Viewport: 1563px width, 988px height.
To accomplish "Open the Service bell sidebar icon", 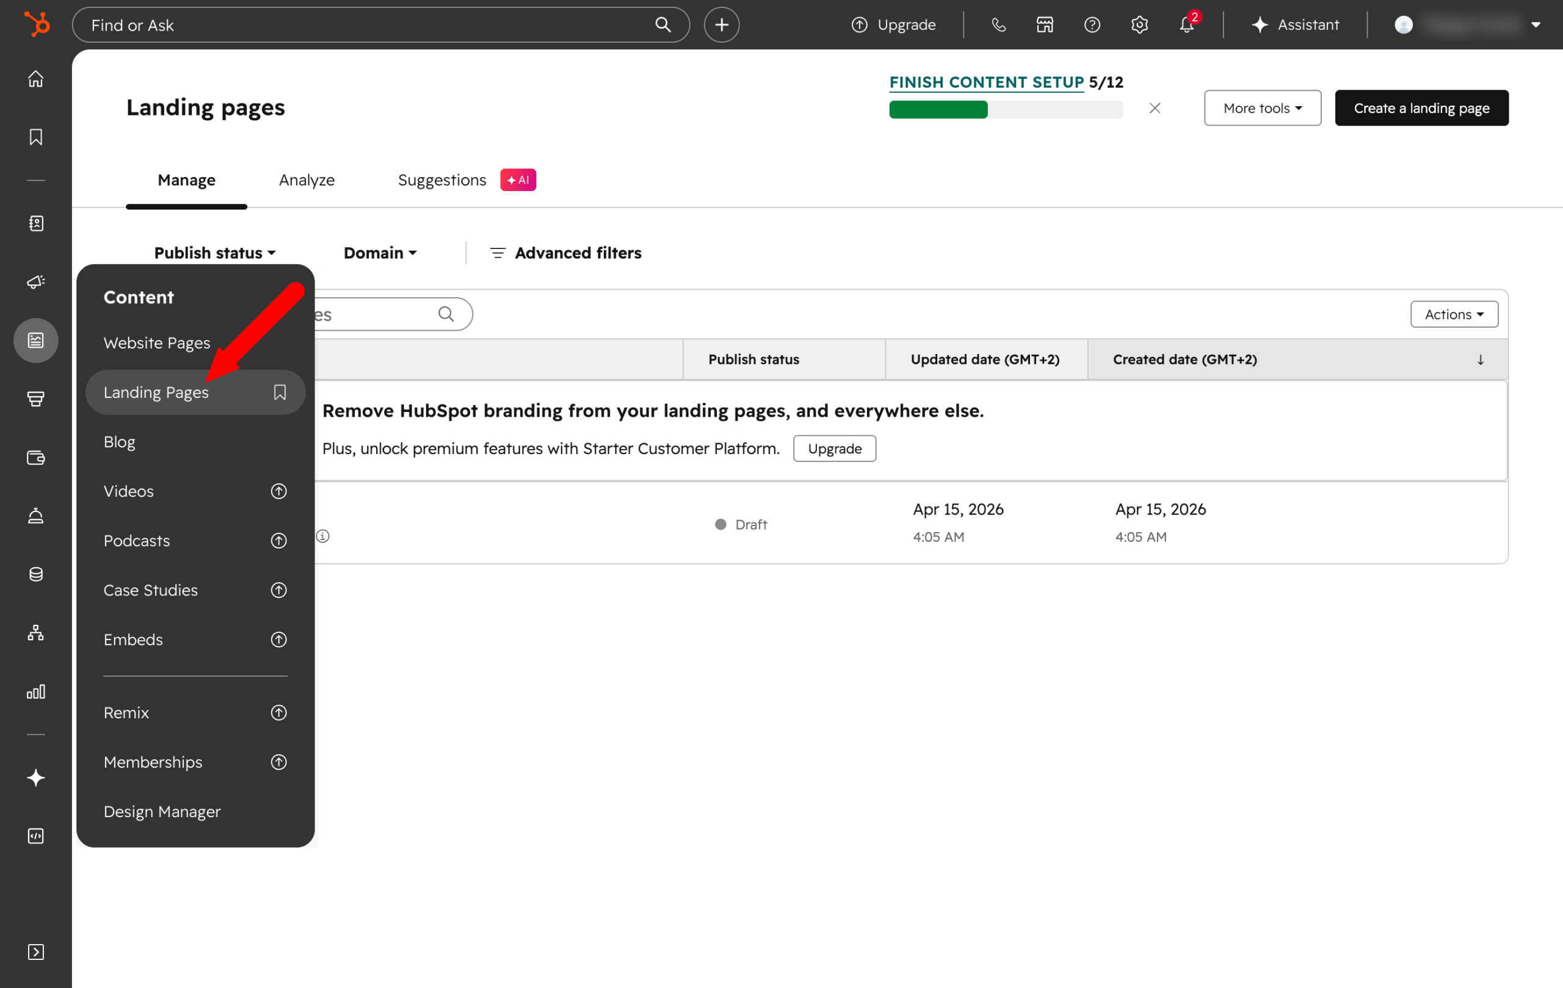I will pyautogui.click(x=35, y=516).
